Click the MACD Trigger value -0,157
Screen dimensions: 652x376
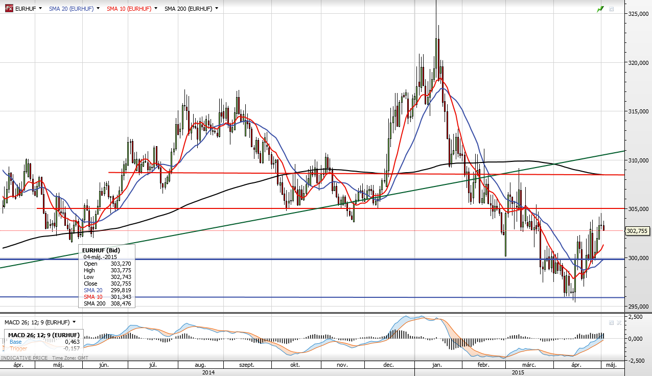(x=71, y=348)
